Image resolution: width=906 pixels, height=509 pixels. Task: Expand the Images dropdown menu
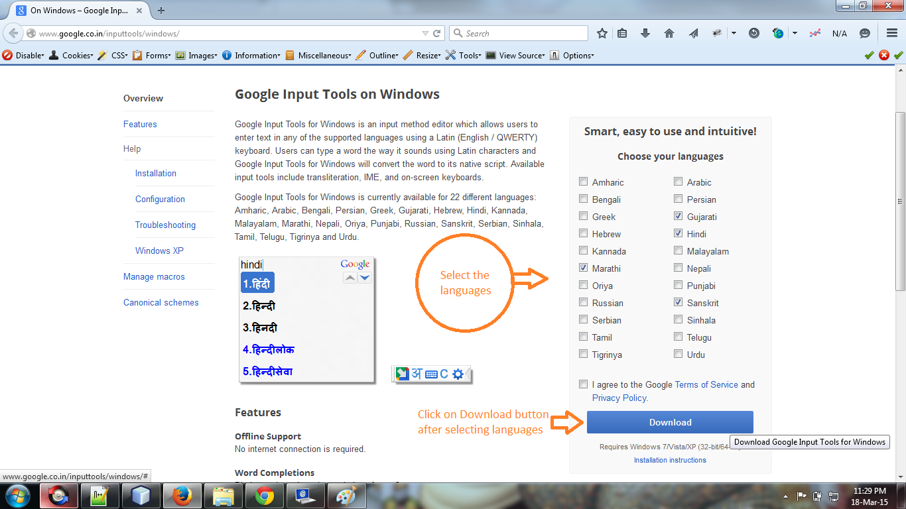[x=196, y=56]
